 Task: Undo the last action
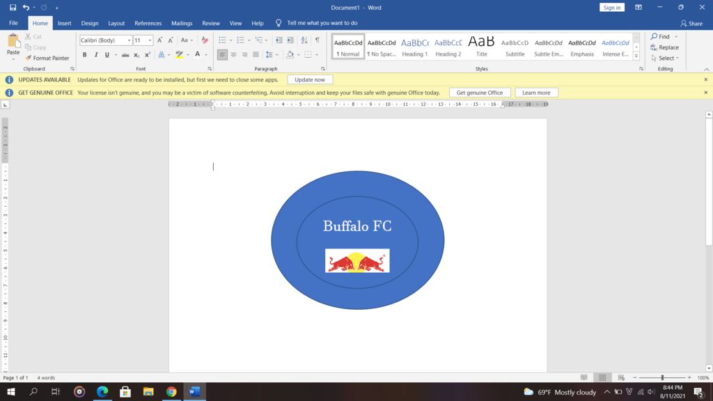[x=26, y=7]
